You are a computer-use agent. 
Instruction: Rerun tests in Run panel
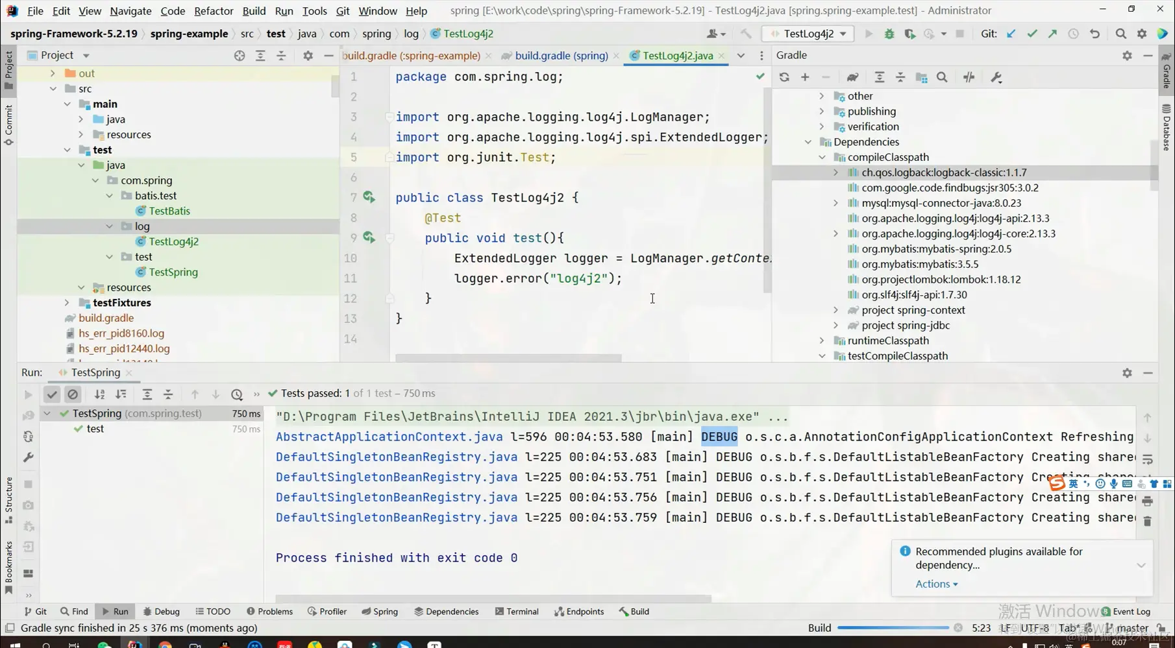(x=28, y=394)
